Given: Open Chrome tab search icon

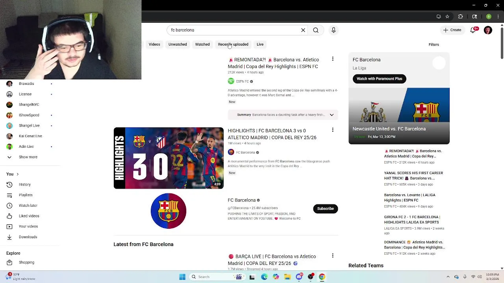Looking at the screenshot, I should tap(474, 17).
